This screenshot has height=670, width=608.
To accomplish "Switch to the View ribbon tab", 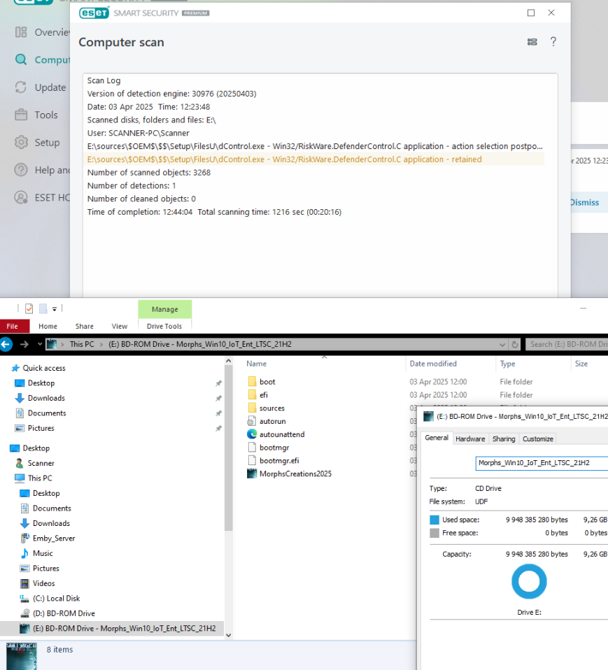I will coord(120,326).
